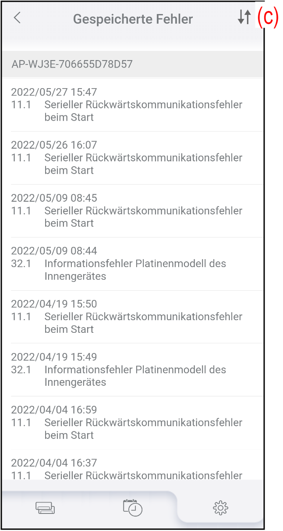Open the settings gear tab
Image resolution: width=283 pixels, height=531 pixels.
pos(220,508)
